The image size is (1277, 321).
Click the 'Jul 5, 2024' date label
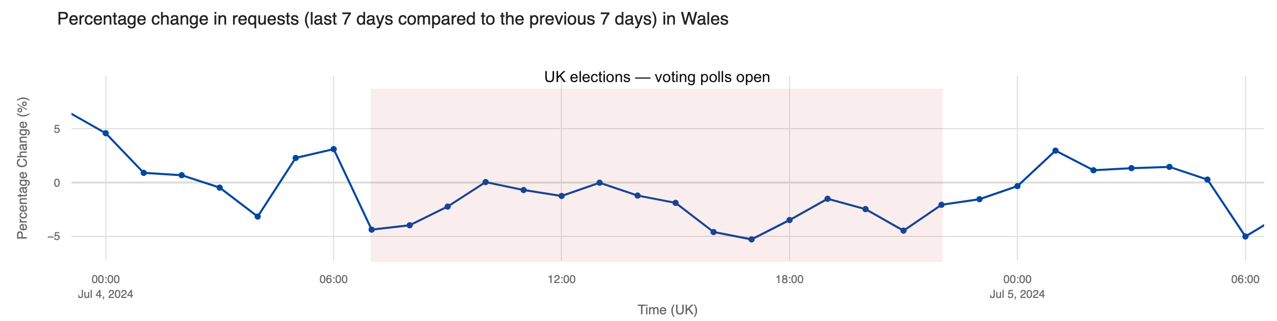1017,294
